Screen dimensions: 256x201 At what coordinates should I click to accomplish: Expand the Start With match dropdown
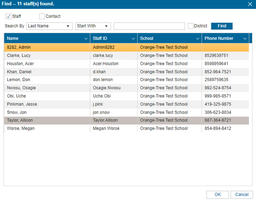[93, 26]
